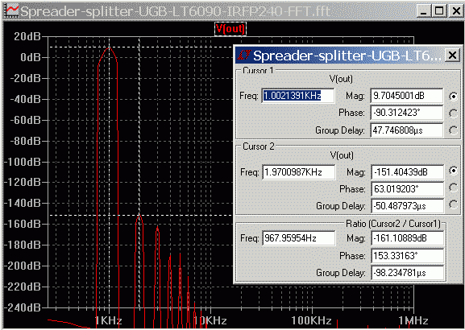
Task: Click Ratio Mag field -161.10889dB
Action: pyautogui.click(x=407, y=238)
